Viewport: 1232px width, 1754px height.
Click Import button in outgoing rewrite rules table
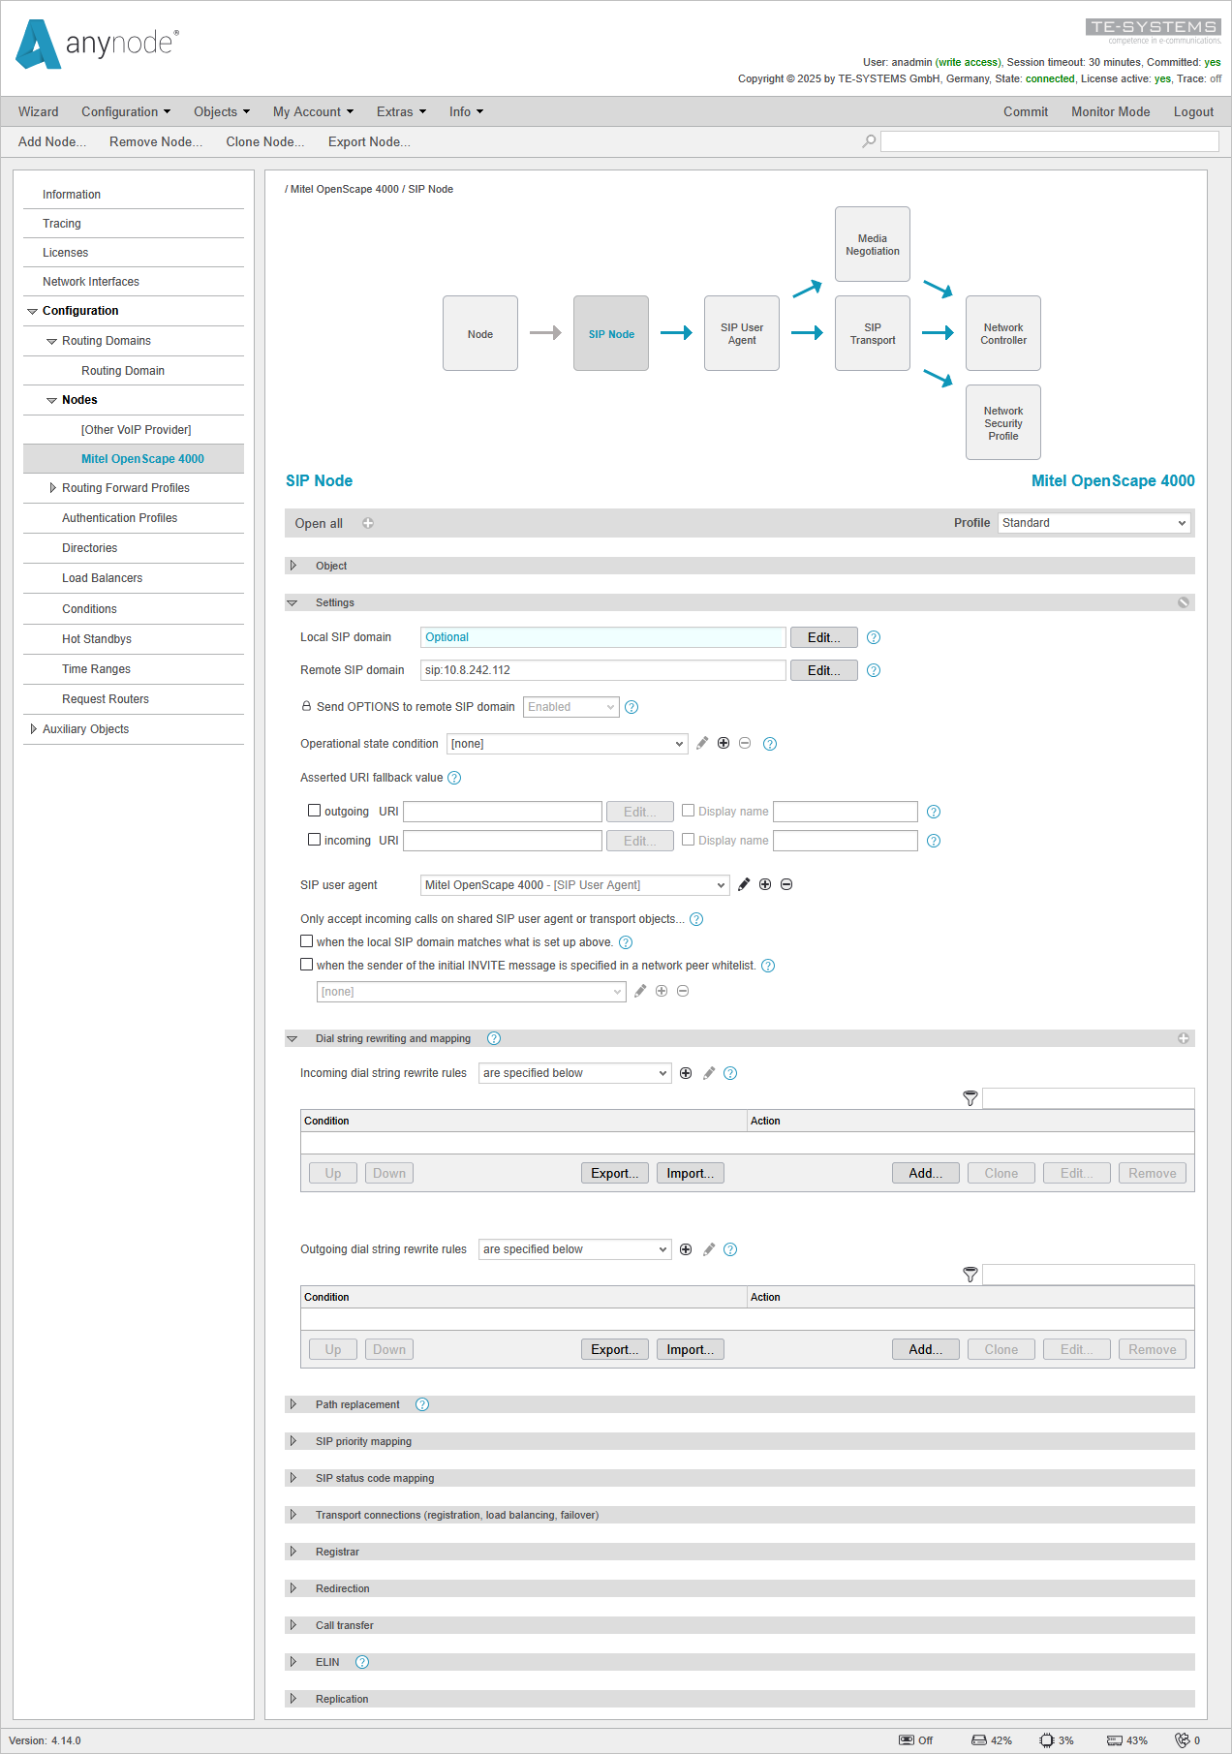tap(691, 1349)
